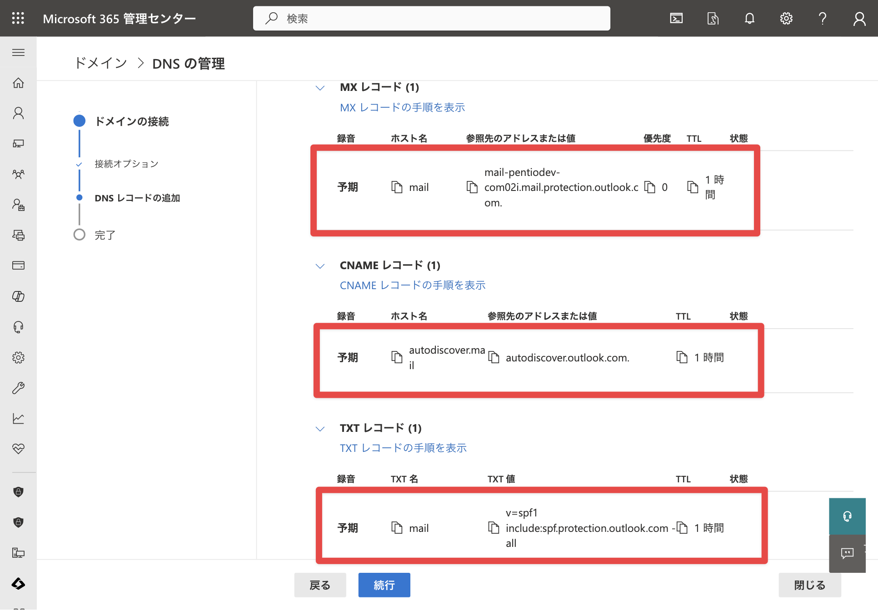The image size is (878, 611).
Task: Open the app launcher waffle icon
Action: pyautogui.click(x=18, y=18)
